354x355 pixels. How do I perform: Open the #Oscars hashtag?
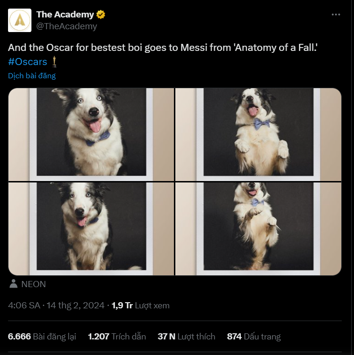(x=27, y=62)
